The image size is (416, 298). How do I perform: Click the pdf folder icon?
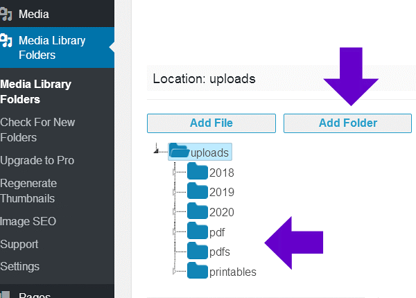click(x=198, y=231)
